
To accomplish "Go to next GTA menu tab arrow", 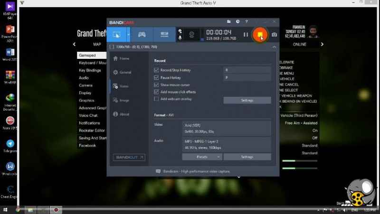I will click(x=322, y=44).
